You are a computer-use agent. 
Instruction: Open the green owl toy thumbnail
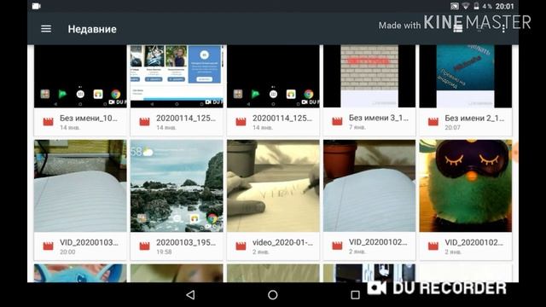click(466, 186)
